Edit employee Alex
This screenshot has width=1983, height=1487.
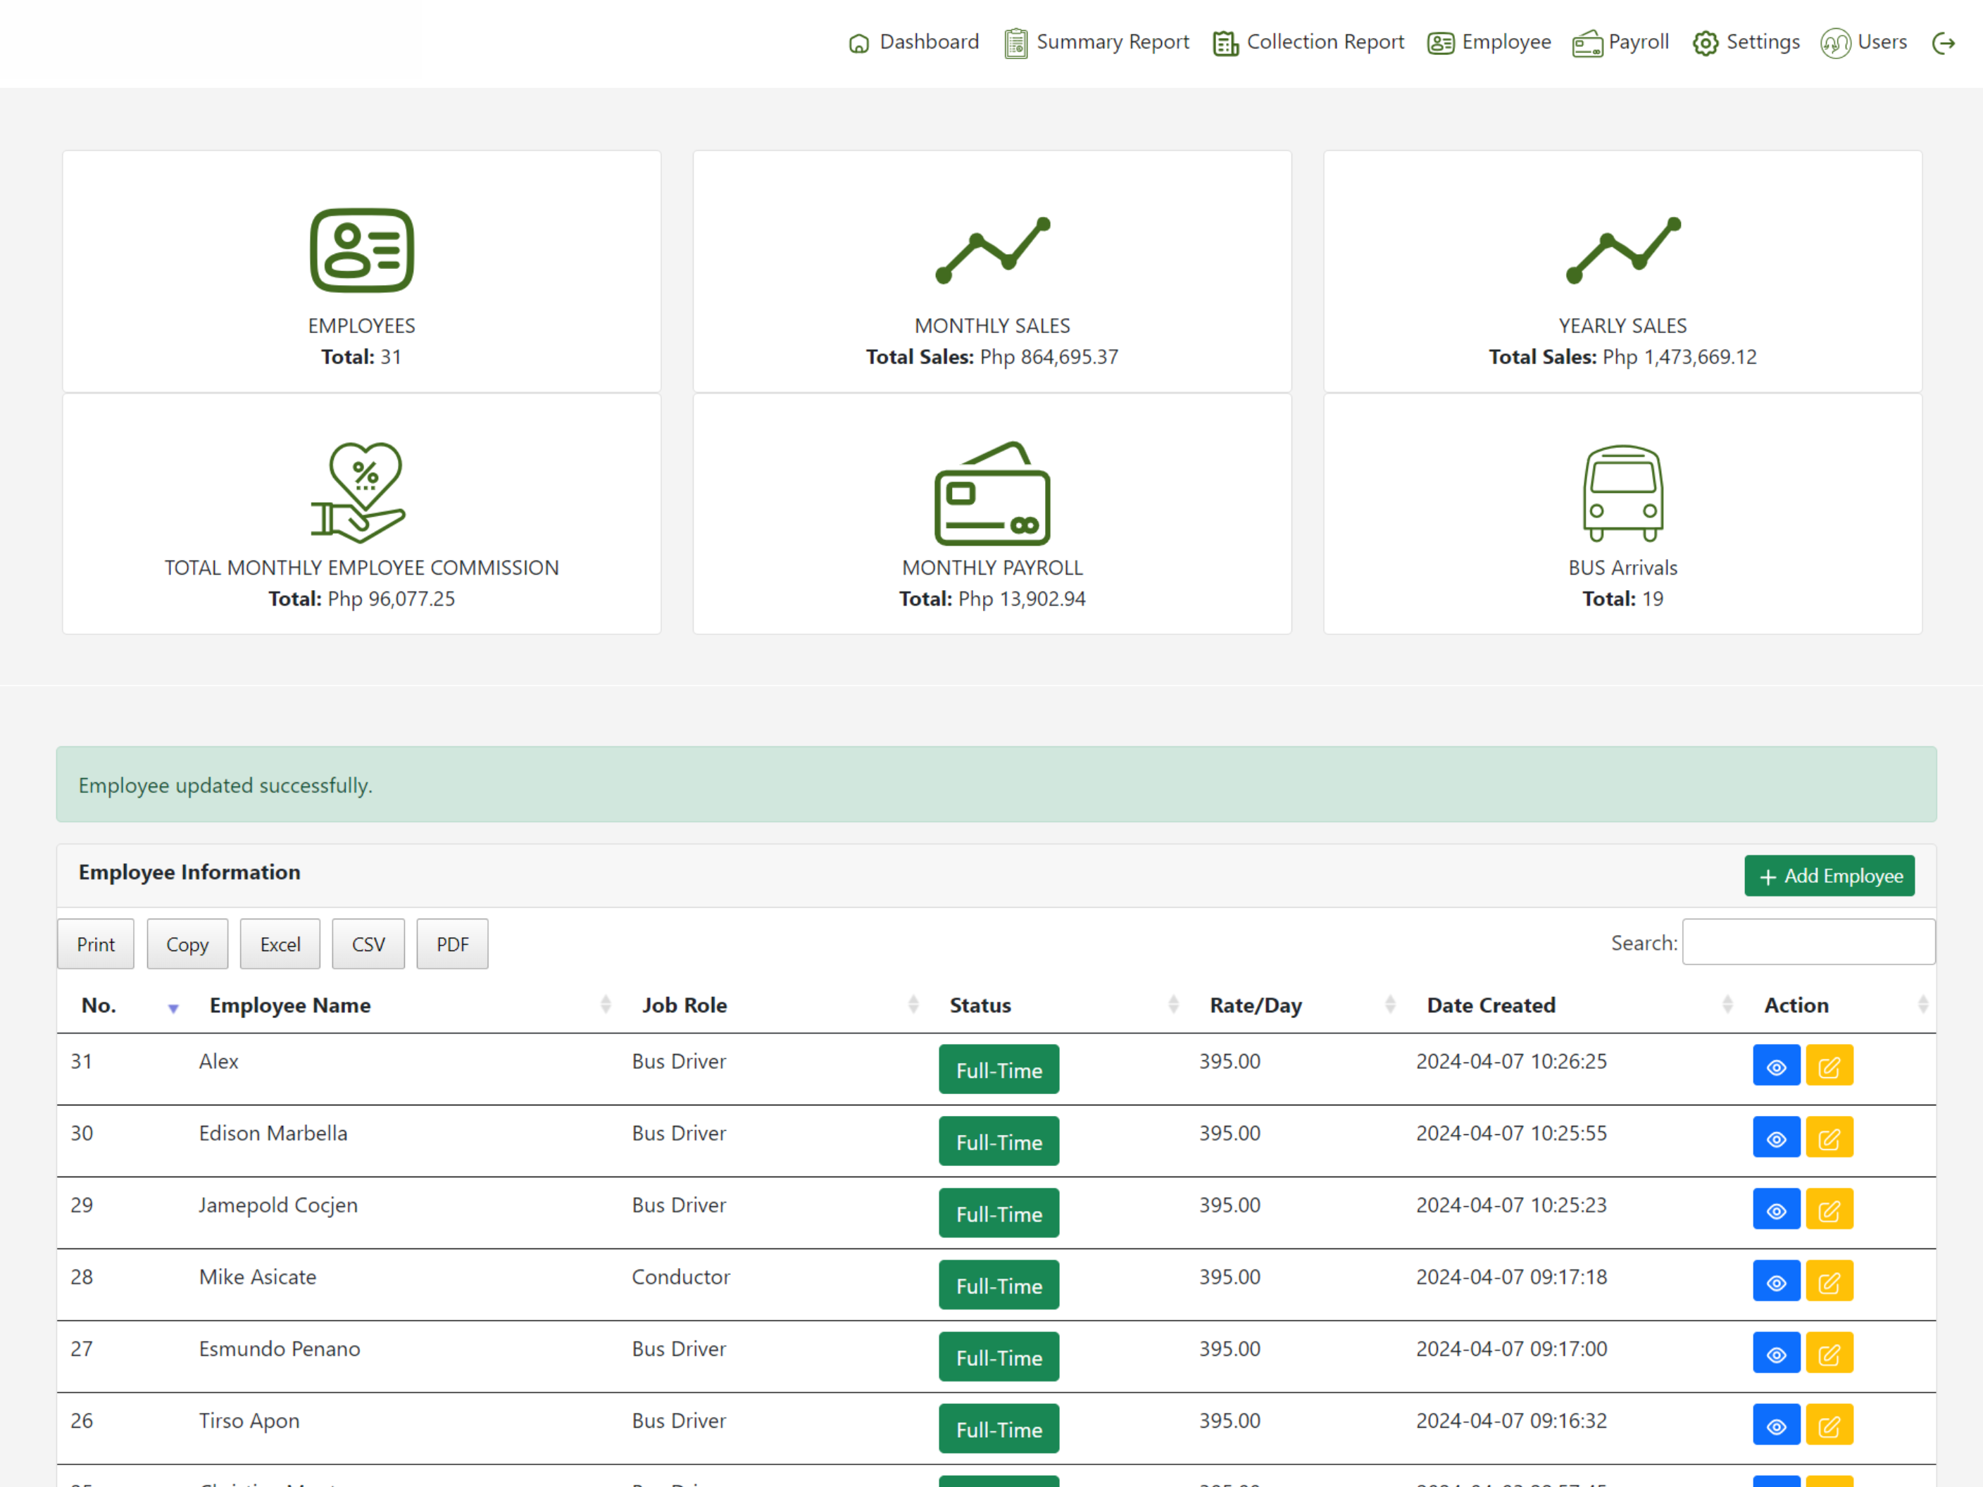(1829, 1066)
